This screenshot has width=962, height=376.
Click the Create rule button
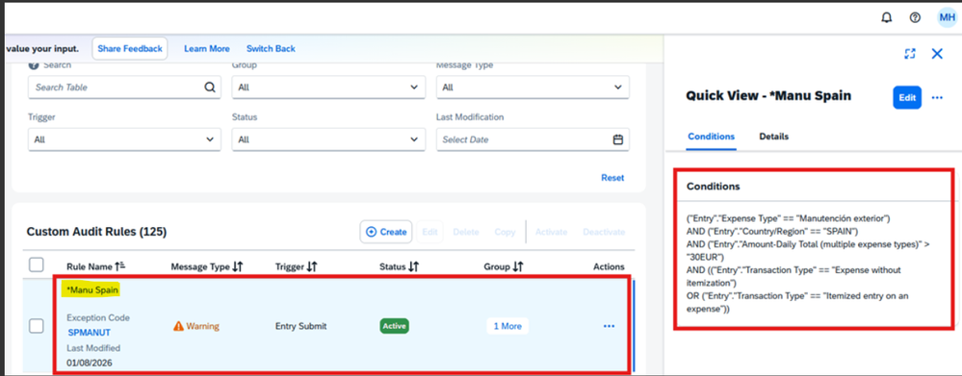pos(386,232)
